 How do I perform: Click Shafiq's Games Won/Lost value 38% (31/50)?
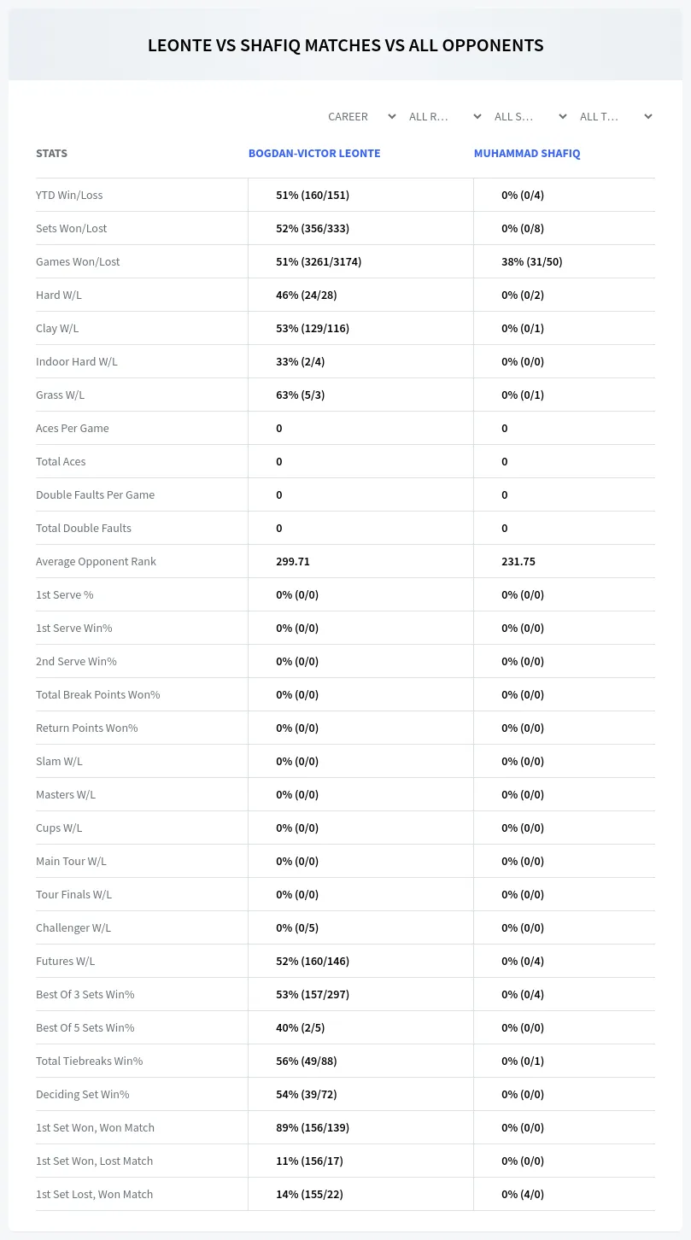click(x=532, y=261)
